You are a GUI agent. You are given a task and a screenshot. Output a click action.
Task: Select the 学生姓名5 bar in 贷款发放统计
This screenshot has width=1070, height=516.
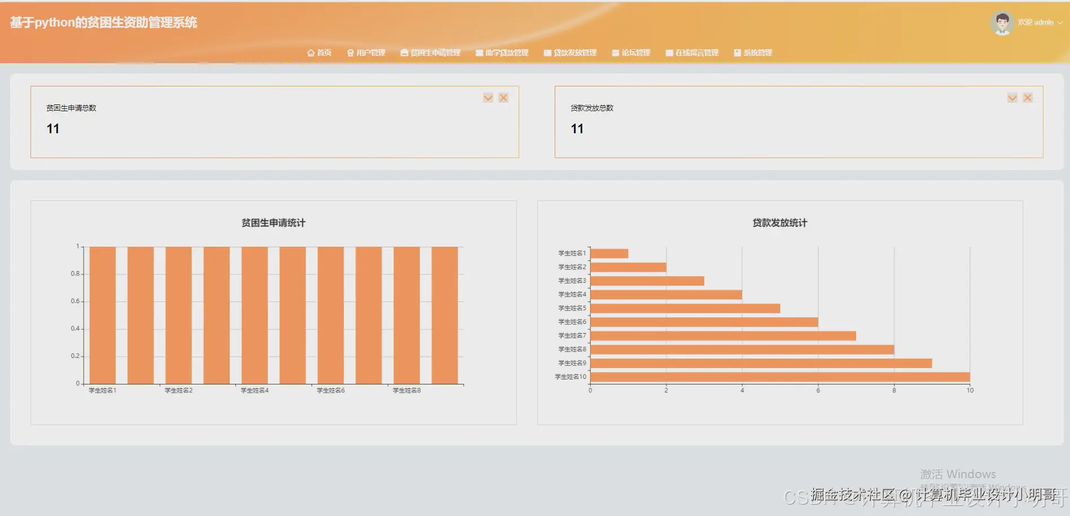point(685,308)
